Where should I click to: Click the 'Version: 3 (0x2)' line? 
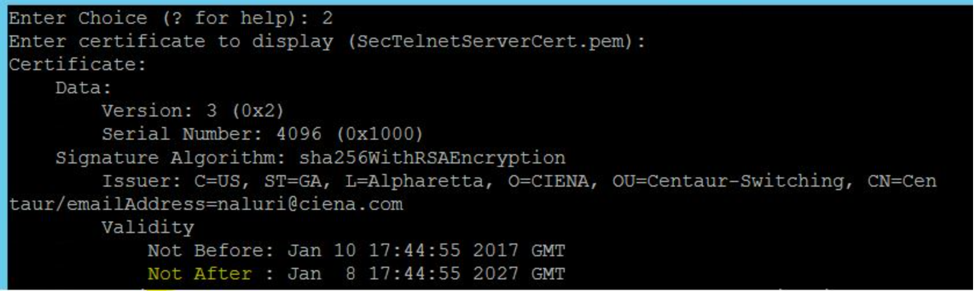click(193, 111)
